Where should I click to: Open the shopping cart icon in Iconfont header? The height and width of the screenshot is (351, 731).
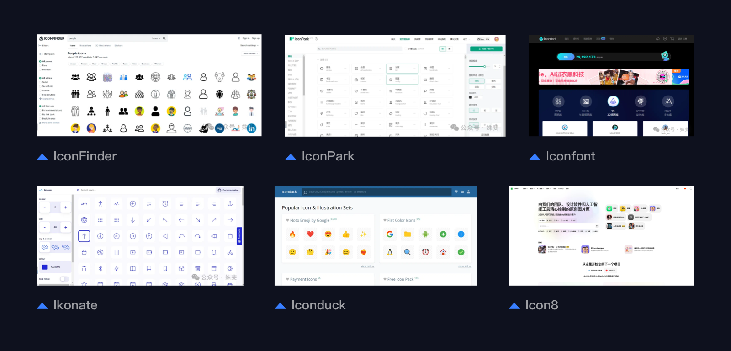pyautogui.click(x=672, y=39)
